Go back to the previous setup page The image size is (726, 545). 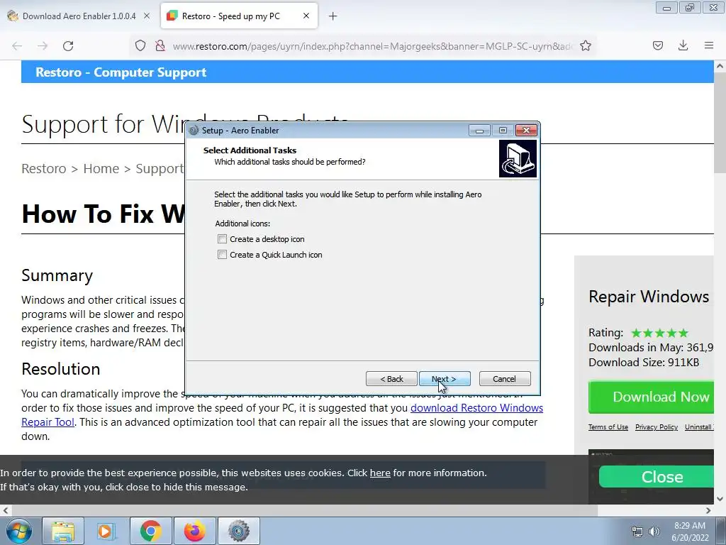tap(391, 379)
